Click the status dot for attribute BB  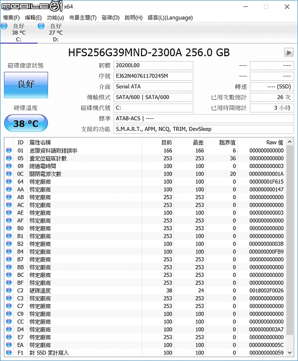point(9,267)
